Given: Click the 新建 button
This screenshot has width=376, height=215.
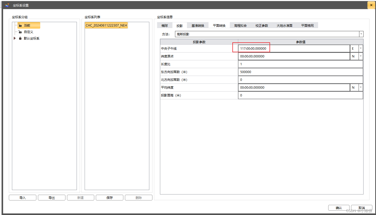Looking at the screenshot, I should (80, 197).
